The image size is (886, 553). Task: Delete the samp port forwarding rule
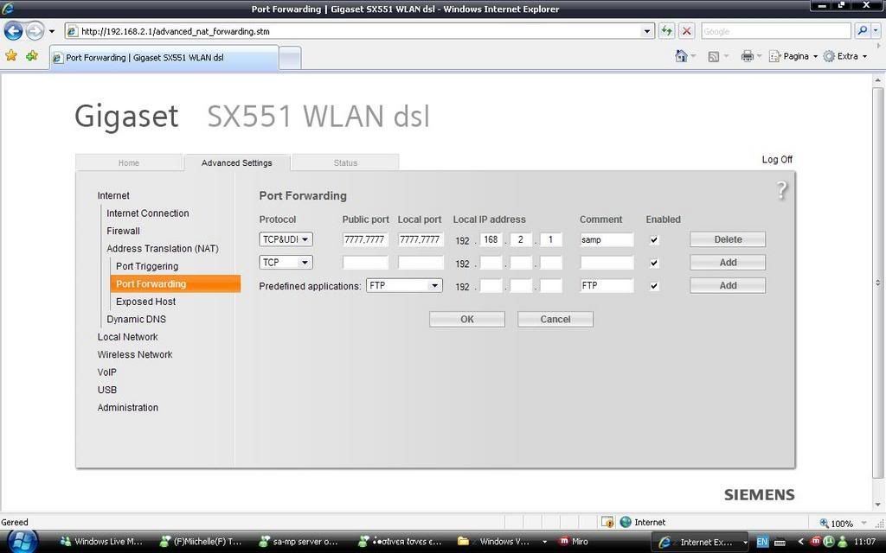click(x=728, y=239)
